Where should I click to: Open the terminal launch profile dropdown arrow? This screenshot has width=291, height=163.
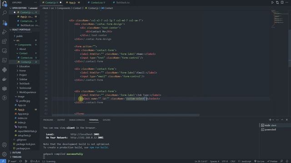point(273,120)
